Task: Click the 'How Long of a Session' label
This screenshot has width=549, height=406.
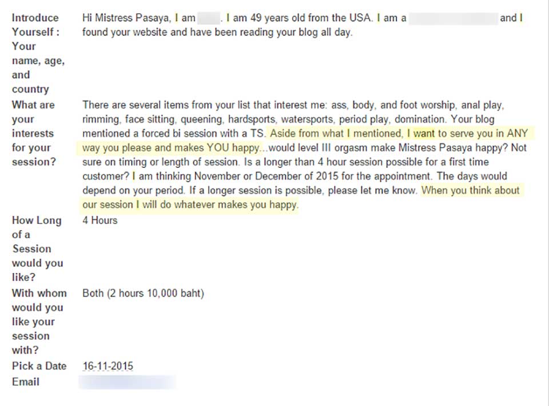Action: pyautogui.click(x=37, y=248)
